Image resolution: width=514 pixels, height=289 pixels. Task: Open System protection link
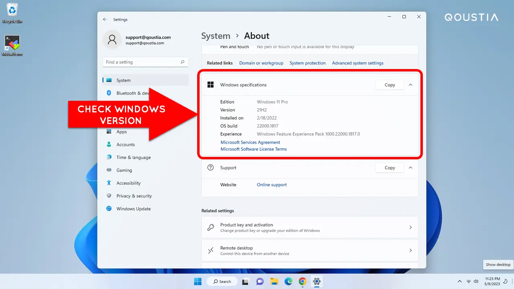pyautogui.click(x=308, y=63)
